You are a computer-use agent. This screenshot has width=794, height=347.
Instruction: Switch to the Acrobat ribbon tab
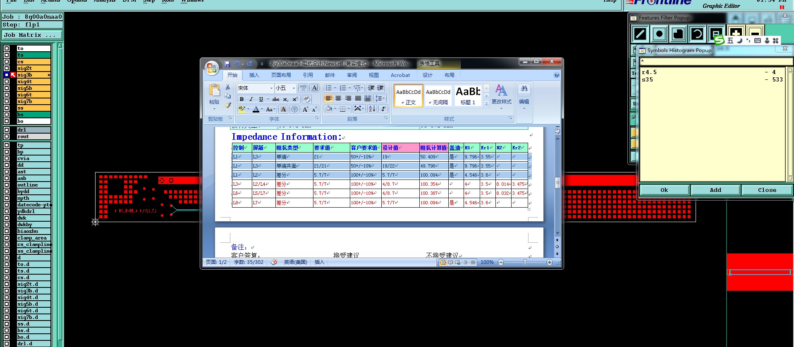click(x=400, y=75)
